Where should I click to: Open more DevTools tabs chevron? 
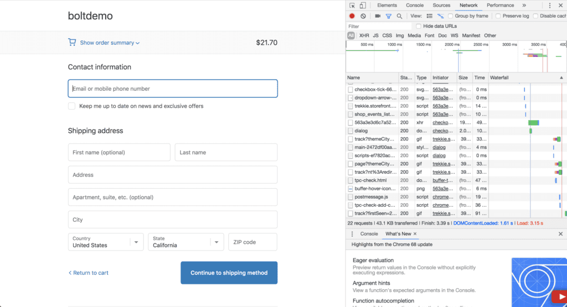click(x=524, y=6)
